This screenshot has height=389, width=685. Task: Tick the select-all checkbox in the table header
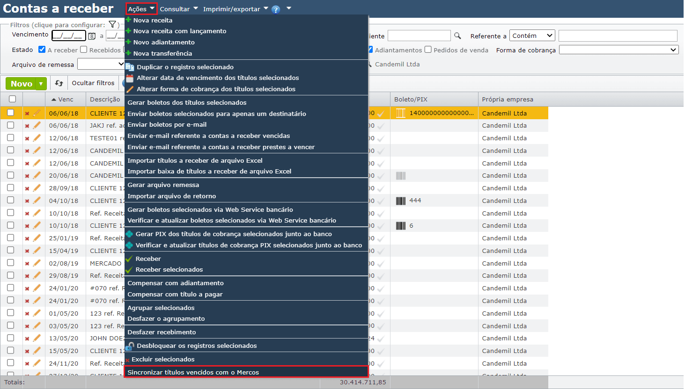tap(13, 99)
